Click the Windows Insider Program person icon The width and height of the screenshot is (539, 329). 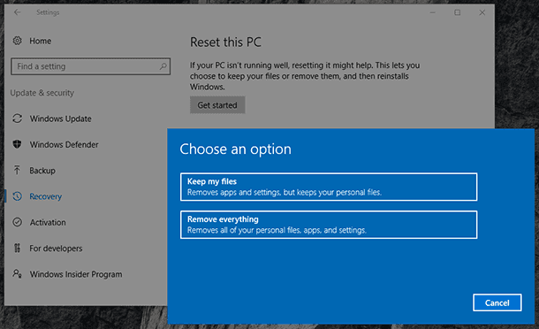(x=17, y=274)
